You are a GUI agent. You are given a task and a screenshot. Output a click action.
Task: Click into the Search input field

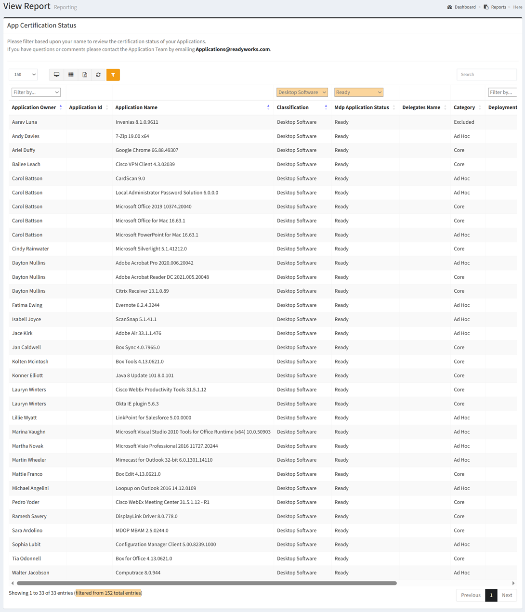pos(486,75)
